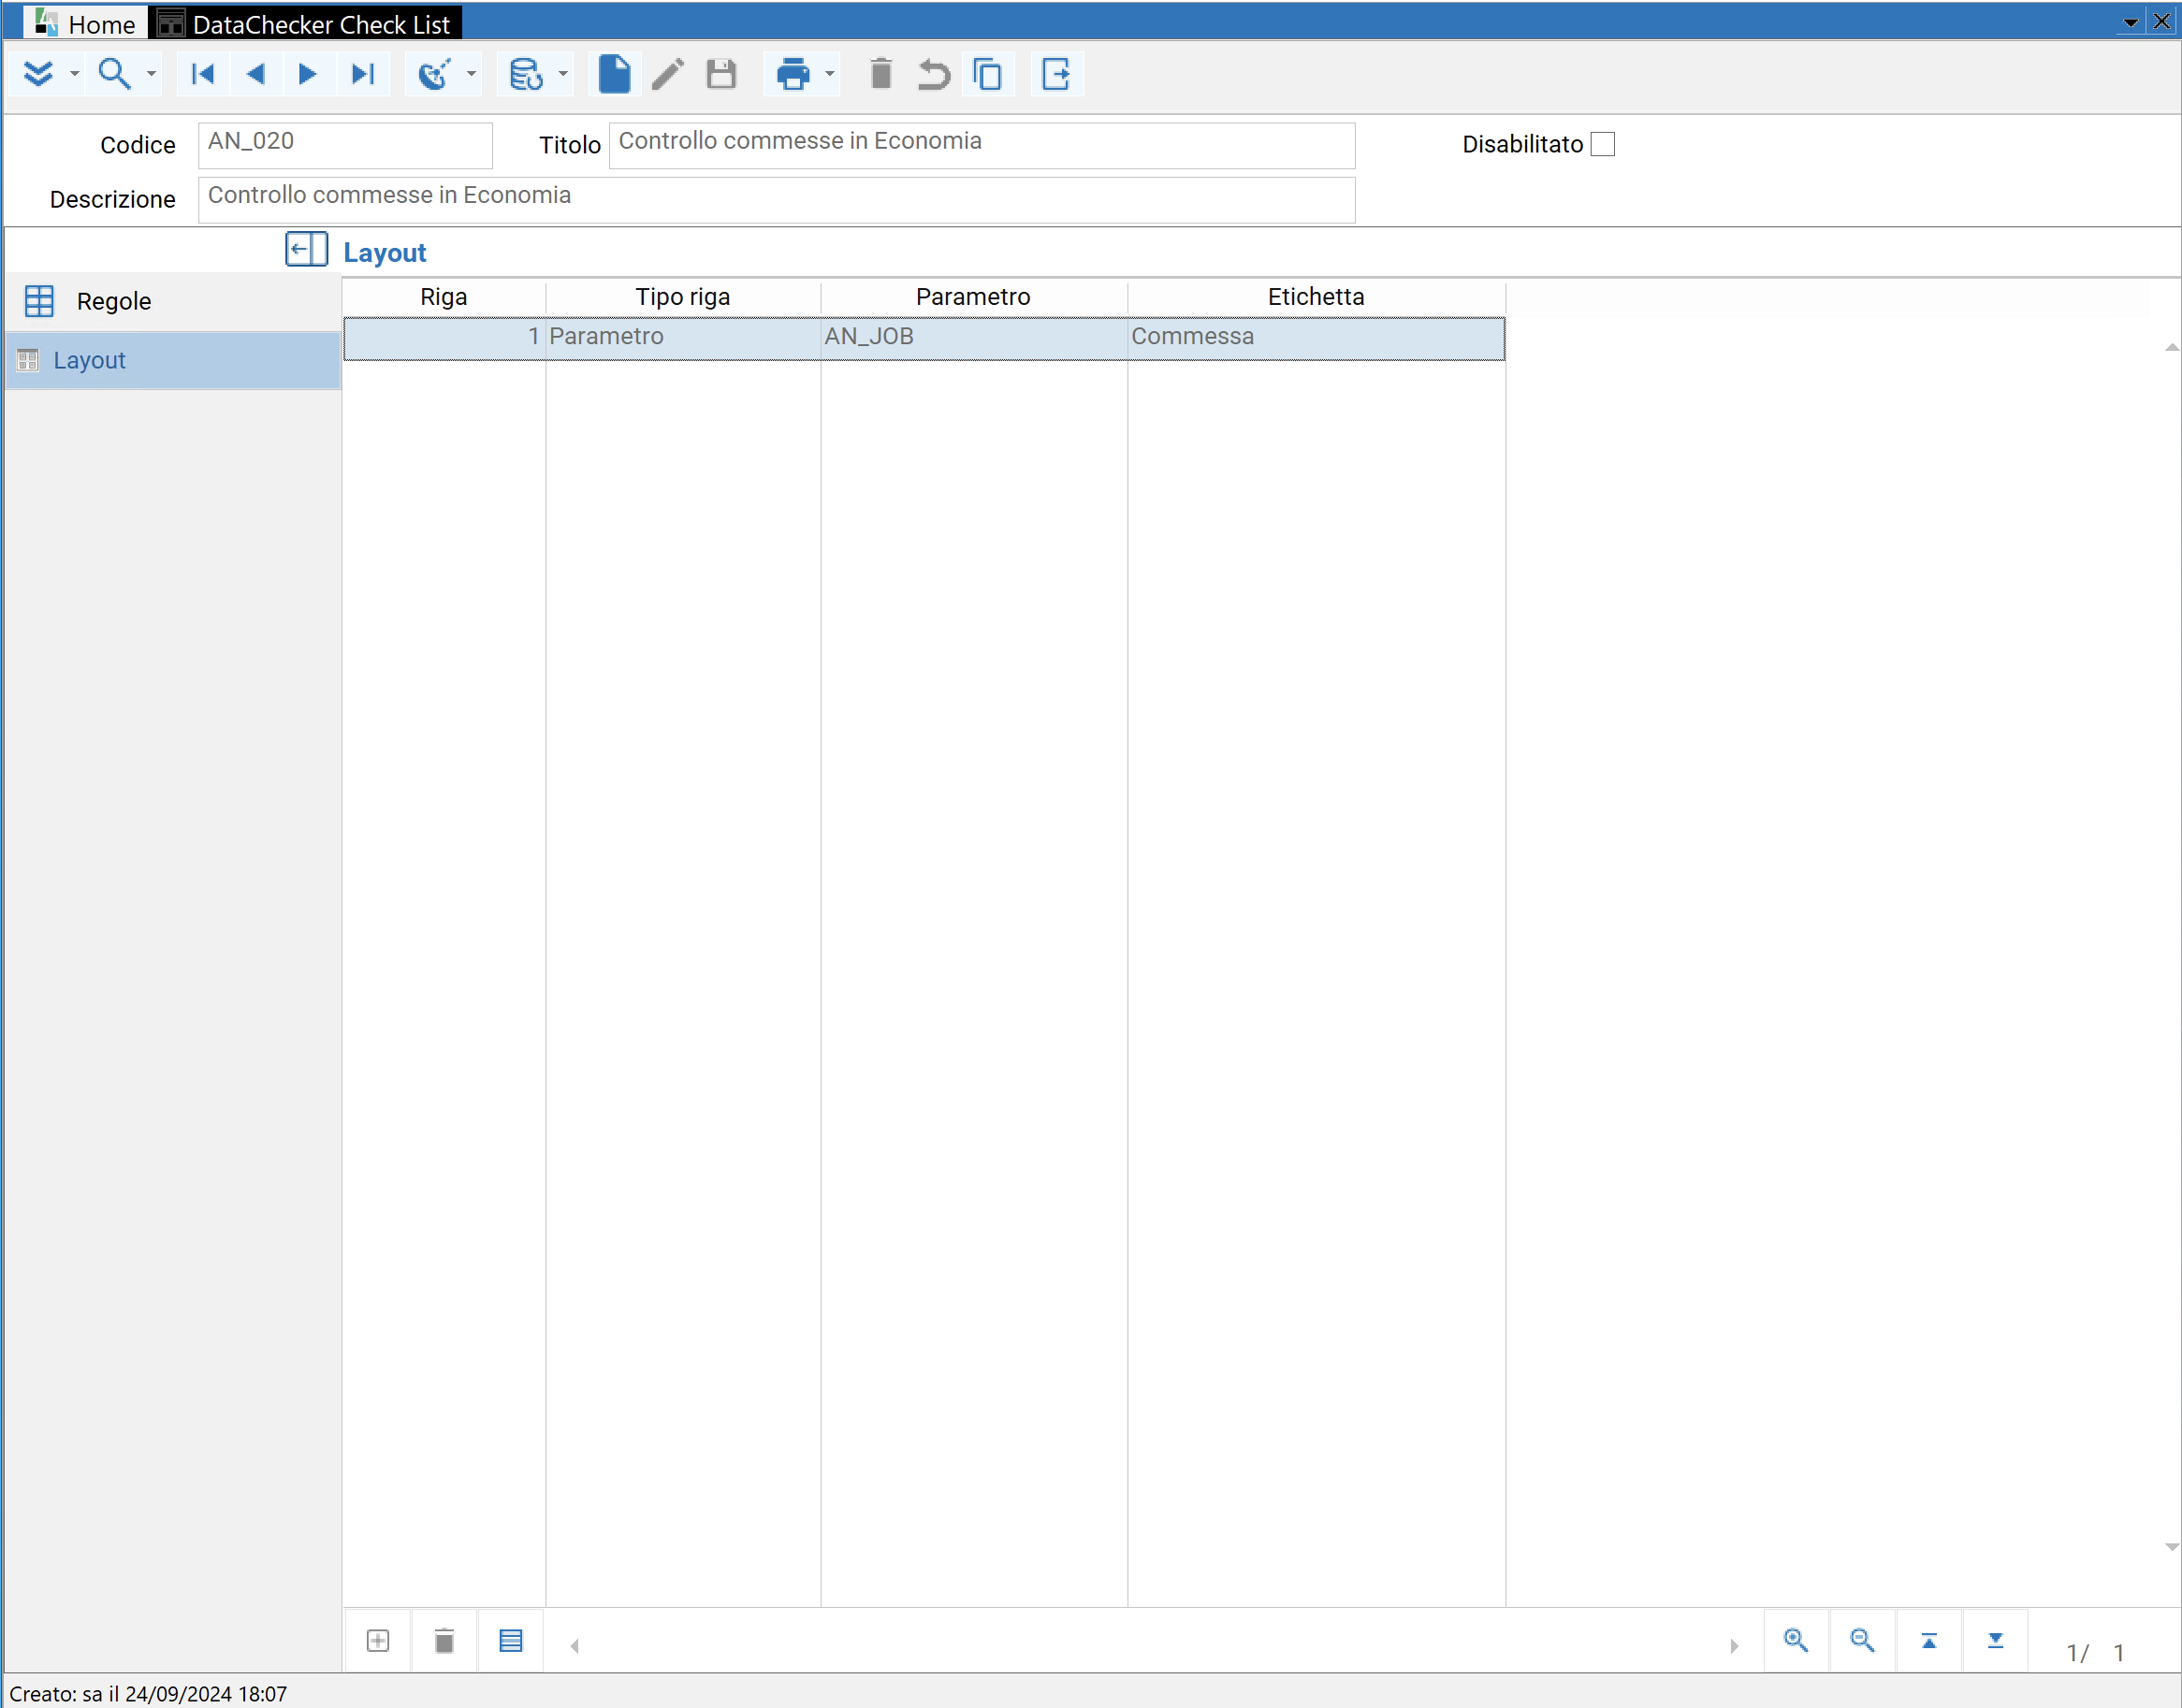The width and height of the screenshot is (2182, 1708).
Task: Click the Creato status bar text
Action: (148, 1693)
